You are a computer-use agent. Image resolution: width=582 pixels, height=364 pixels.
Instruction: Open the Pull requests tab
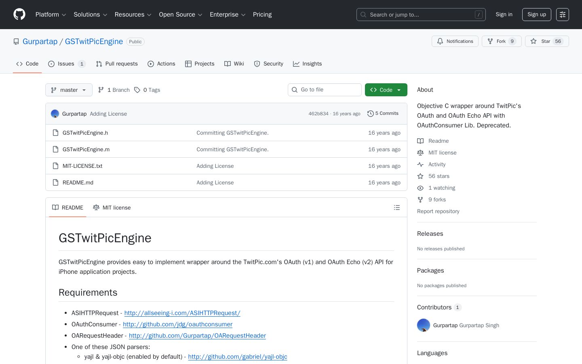pyautogui.click(x=117, y=64)
